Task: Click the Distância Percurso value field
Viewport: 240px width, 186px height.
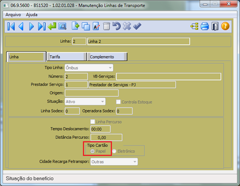Action: [x=107, y=138]
